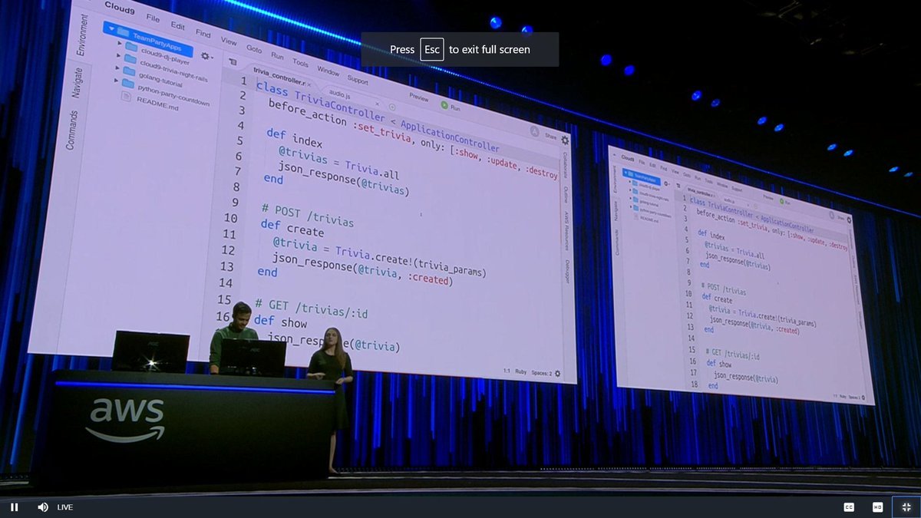921x518 pixels.
Task: Click cursor position 1:1 in large screen status bar
Action: click(x=506, y=371)
